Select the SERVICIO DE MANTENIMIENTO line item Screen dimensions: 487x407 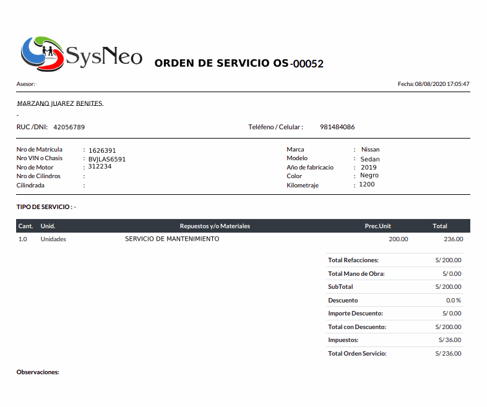tap(172, 239)
